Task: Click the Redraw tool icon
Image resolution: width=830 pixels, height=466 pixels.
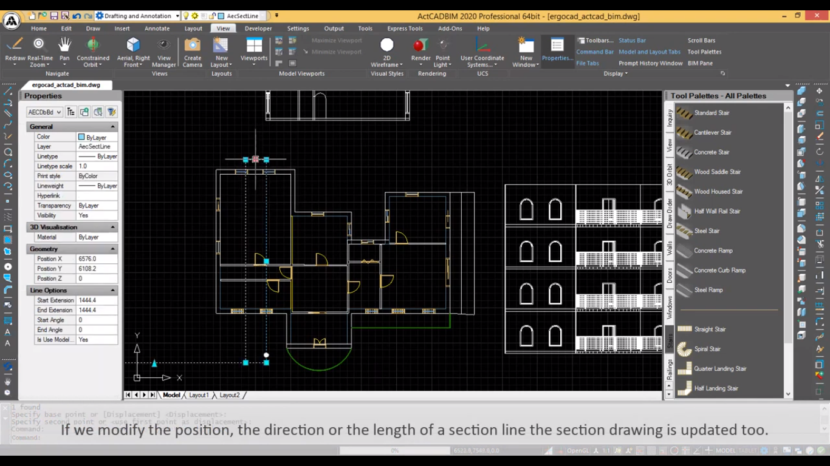Action: (x=15, y=44)
